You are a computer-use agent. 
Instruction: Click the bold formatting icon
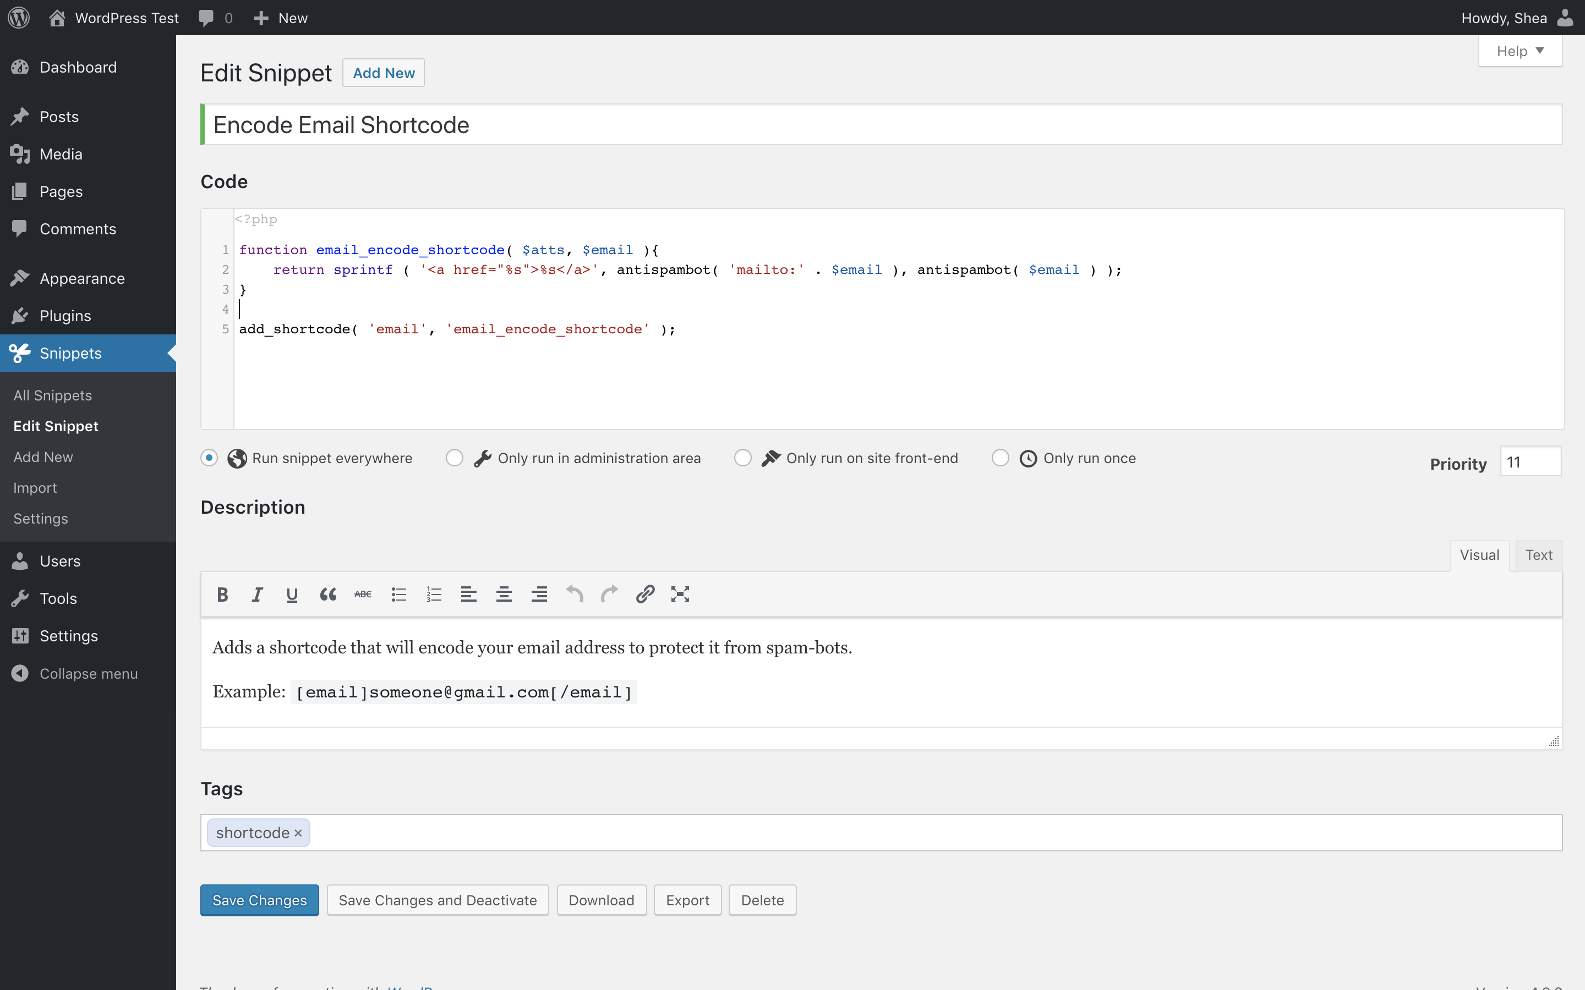(x=221, y=594)
